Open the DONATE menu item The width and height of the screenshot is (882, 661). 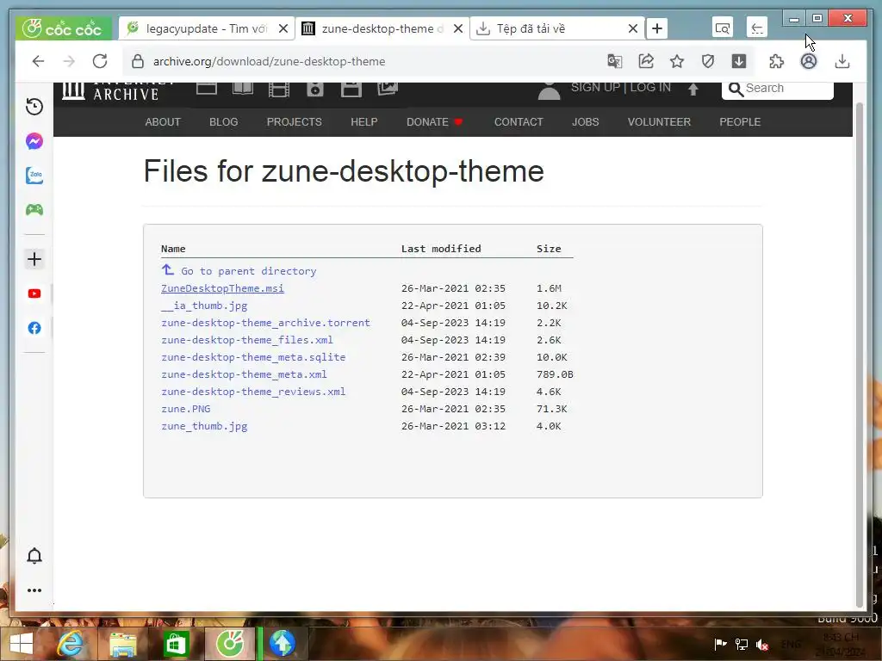[434, 122]
